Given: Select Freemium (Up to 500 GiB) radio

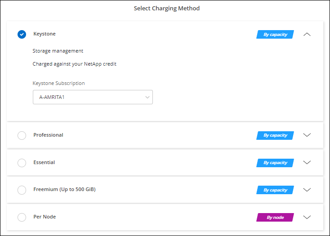Looking at the screenshot, I should [22, 190].
